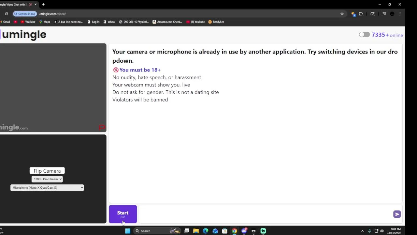Open the tab search toolbar icon

(x=372, y=14)
